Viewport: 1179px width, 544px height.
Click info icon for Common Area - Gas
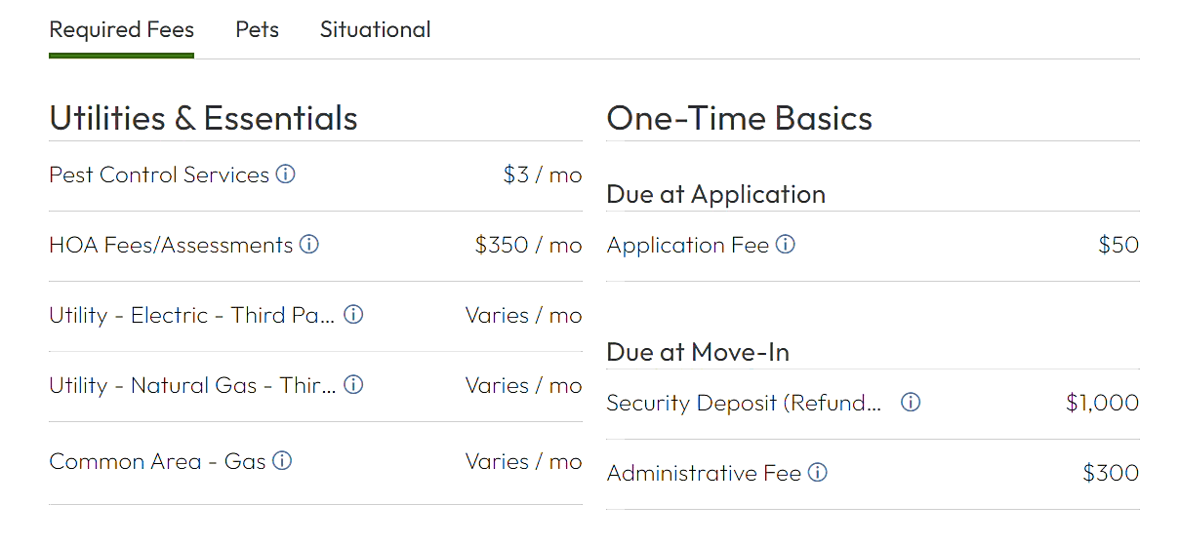pos(282,461)
